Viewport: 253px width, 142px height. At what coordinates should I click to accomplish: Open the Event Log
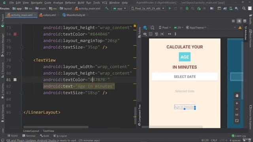tap(239, 136)
